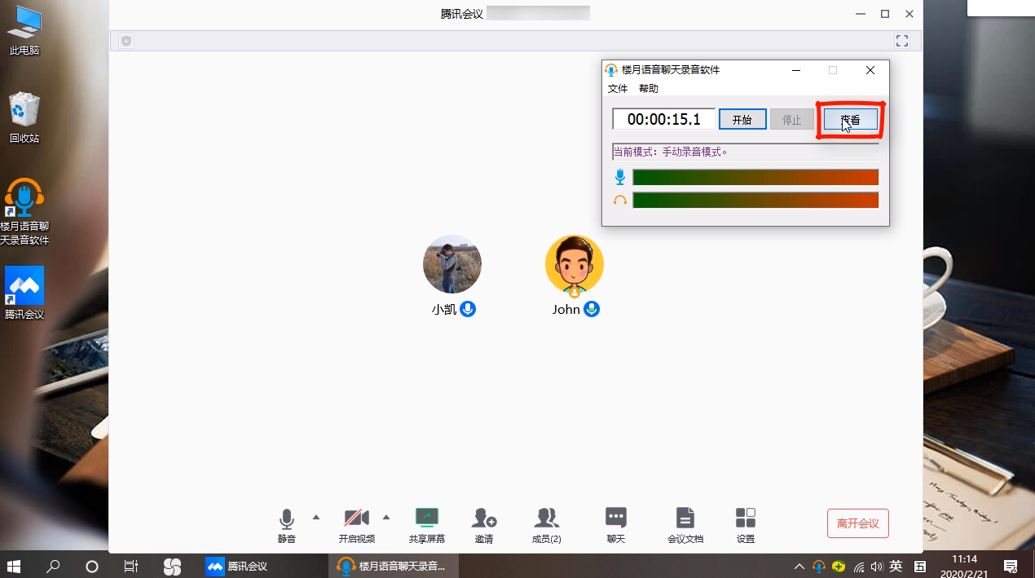
Task: Close the 楼月语音聊天录音软件 window
Action: pos(870,70)
